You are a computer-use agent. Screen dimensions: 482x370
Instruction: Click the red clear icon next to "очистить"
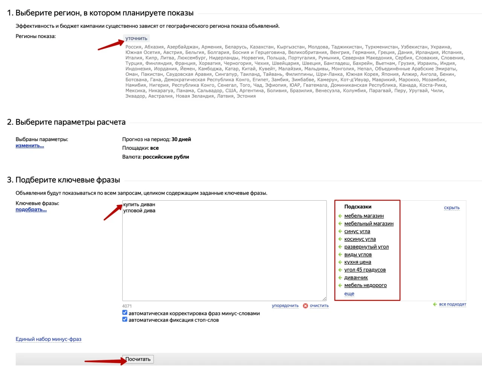tap(305, 306)
